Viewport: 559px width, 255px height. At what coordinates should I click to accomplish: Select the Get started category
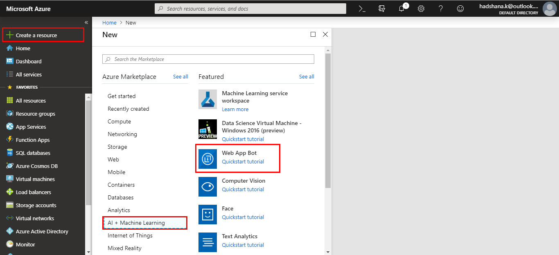click(x=122, y=96)
